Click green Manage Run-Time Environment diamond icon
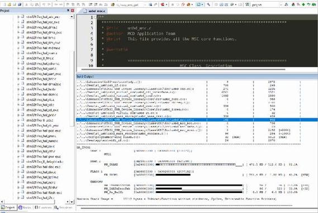The height and width of the screenshot is (213, 318). tap(303, 4)
